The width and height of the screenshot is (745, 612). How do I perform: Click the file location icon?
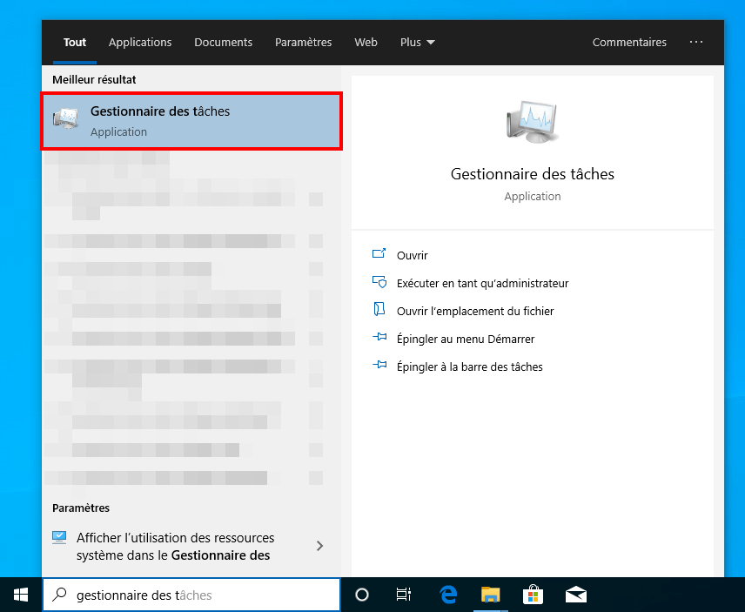pyautogui.click(x=379, y=309)
